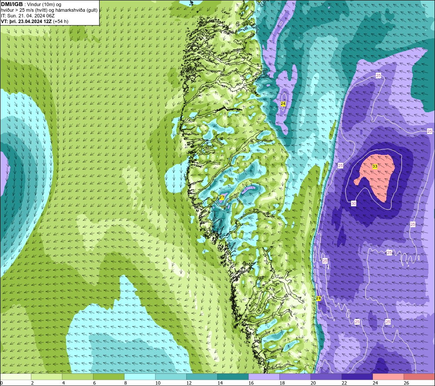This screenshot has width=435, height=386.
Task: Pick the above-26 m/s red legend swatch
Action: (419, 376)
